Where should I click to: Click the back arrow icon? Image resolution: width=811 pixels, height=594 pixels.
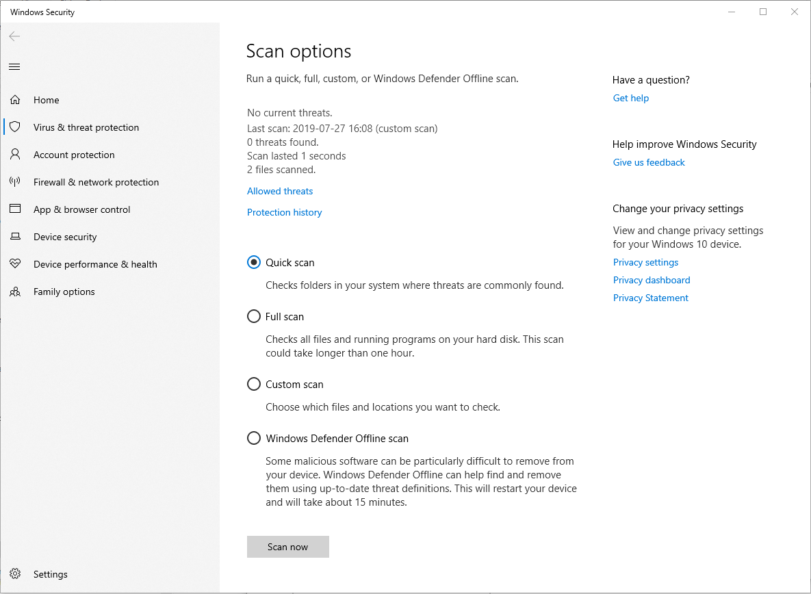point(14,36)
